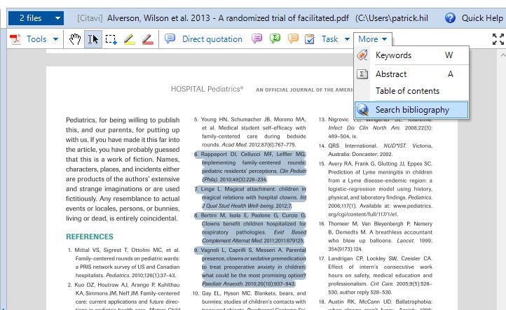Image resolution: width=506 pixels, height=310 pixels.
Task: Select the rectangle image selection tool
Action: click(x=111, y=39)
